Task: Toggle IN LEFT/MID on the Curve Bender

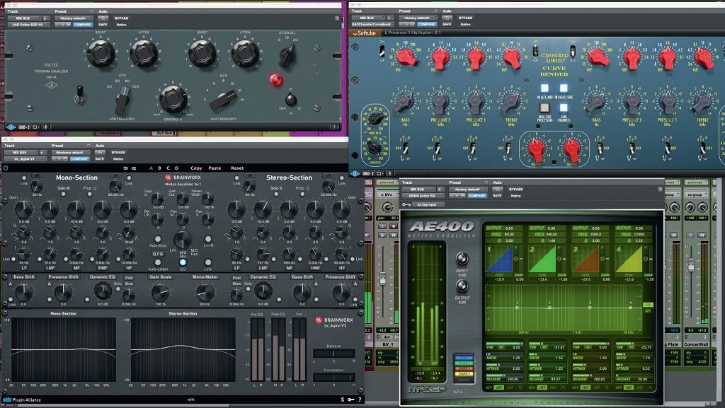Action: click(544, 88)
